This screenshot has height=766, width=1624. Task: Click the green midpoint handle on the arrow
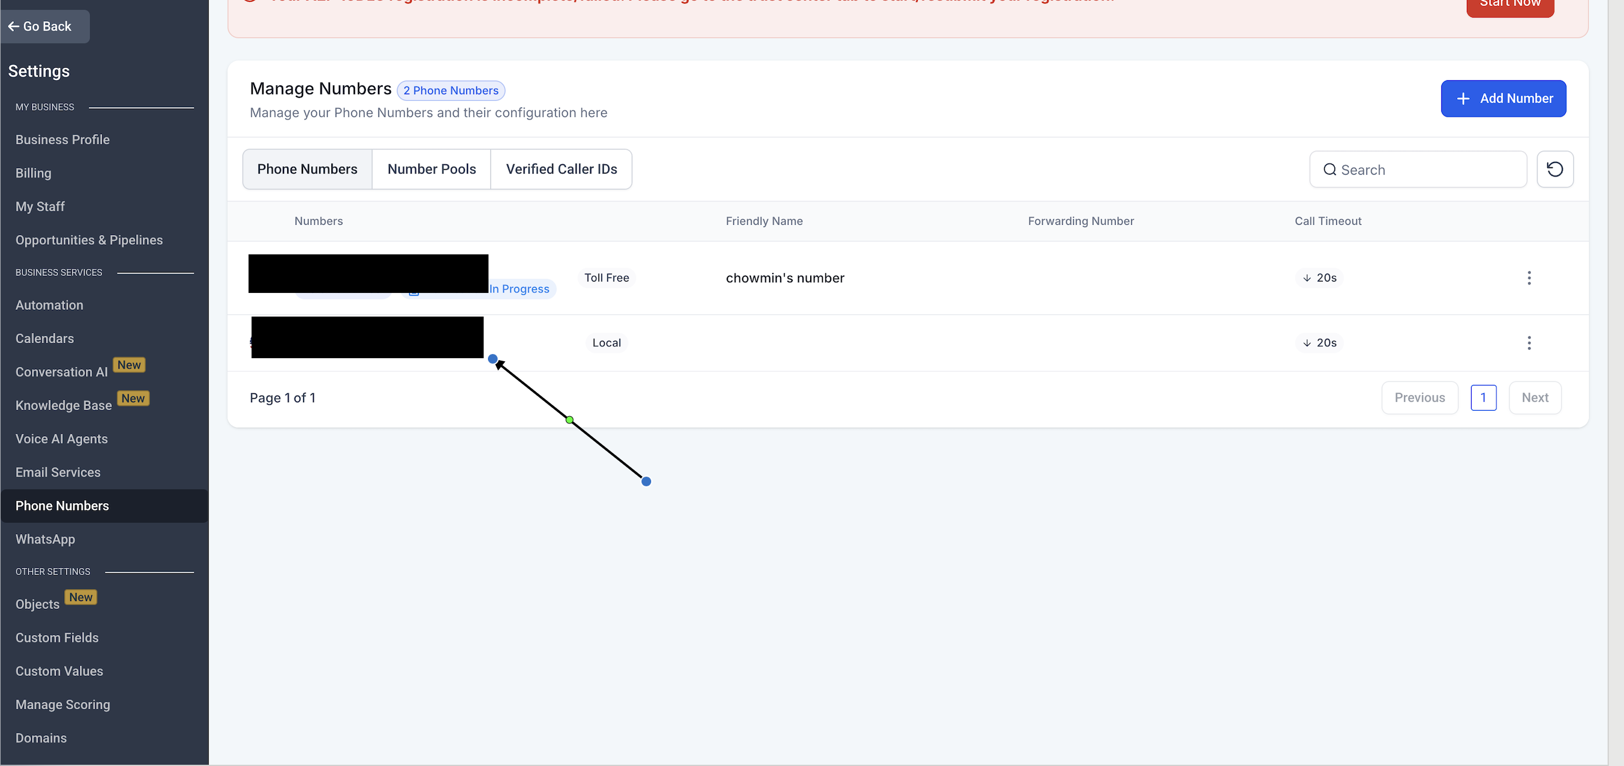tap(570, 419)
